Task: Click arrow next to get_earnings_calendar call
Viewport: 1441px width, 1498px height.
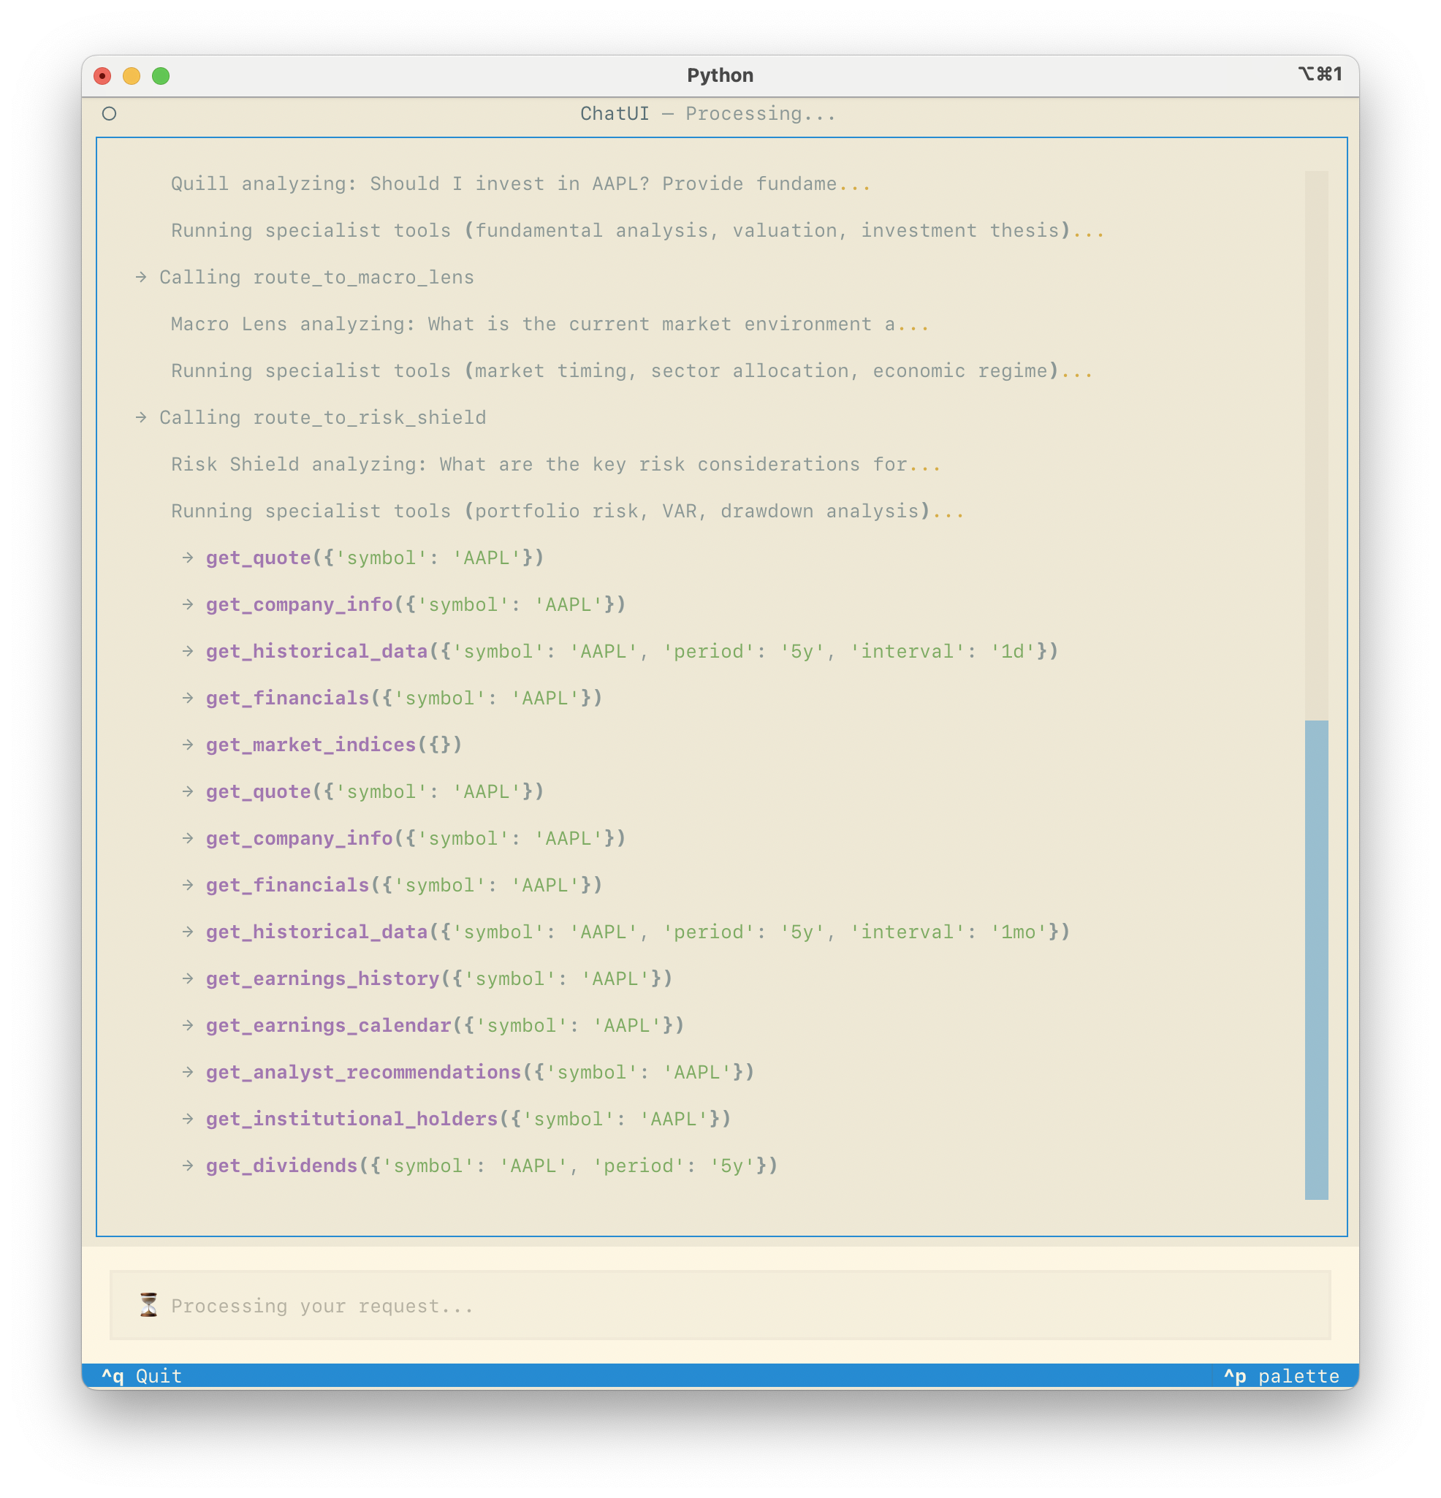Action: click(188, 1025)
